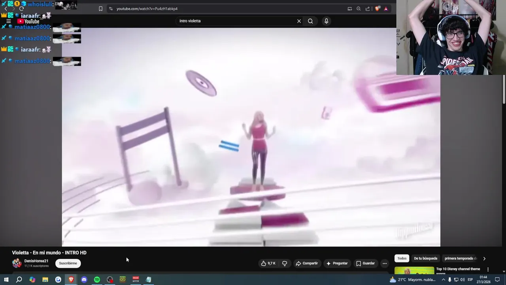Share this page via address bar icon

tap(368, 9)
